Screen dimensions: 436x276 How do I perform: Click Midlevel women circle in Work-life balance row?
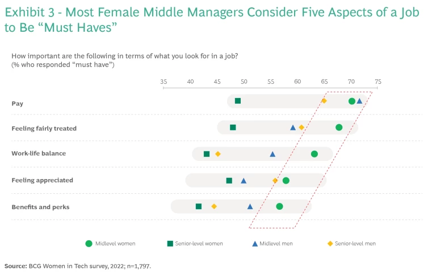pos(315,154)
